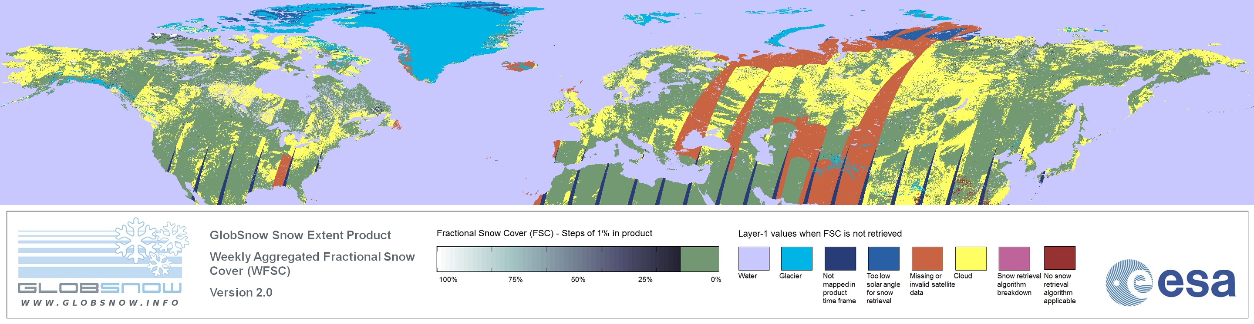
Task: Click Weekly Aggregated Fractional Snow Cover text
Action: point(312,264)
